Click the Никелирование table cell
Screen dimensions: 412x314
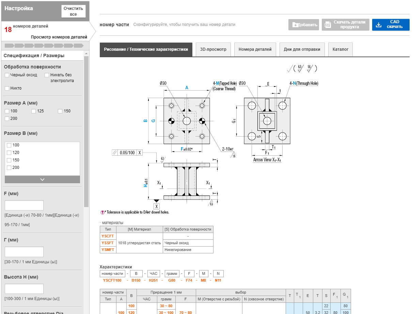tap(188, 250)
